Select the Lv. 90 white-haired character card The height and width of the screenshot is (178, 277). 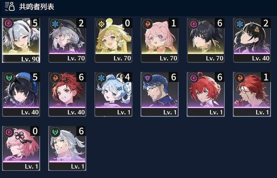pyautogui.click(x=21, y=40)
